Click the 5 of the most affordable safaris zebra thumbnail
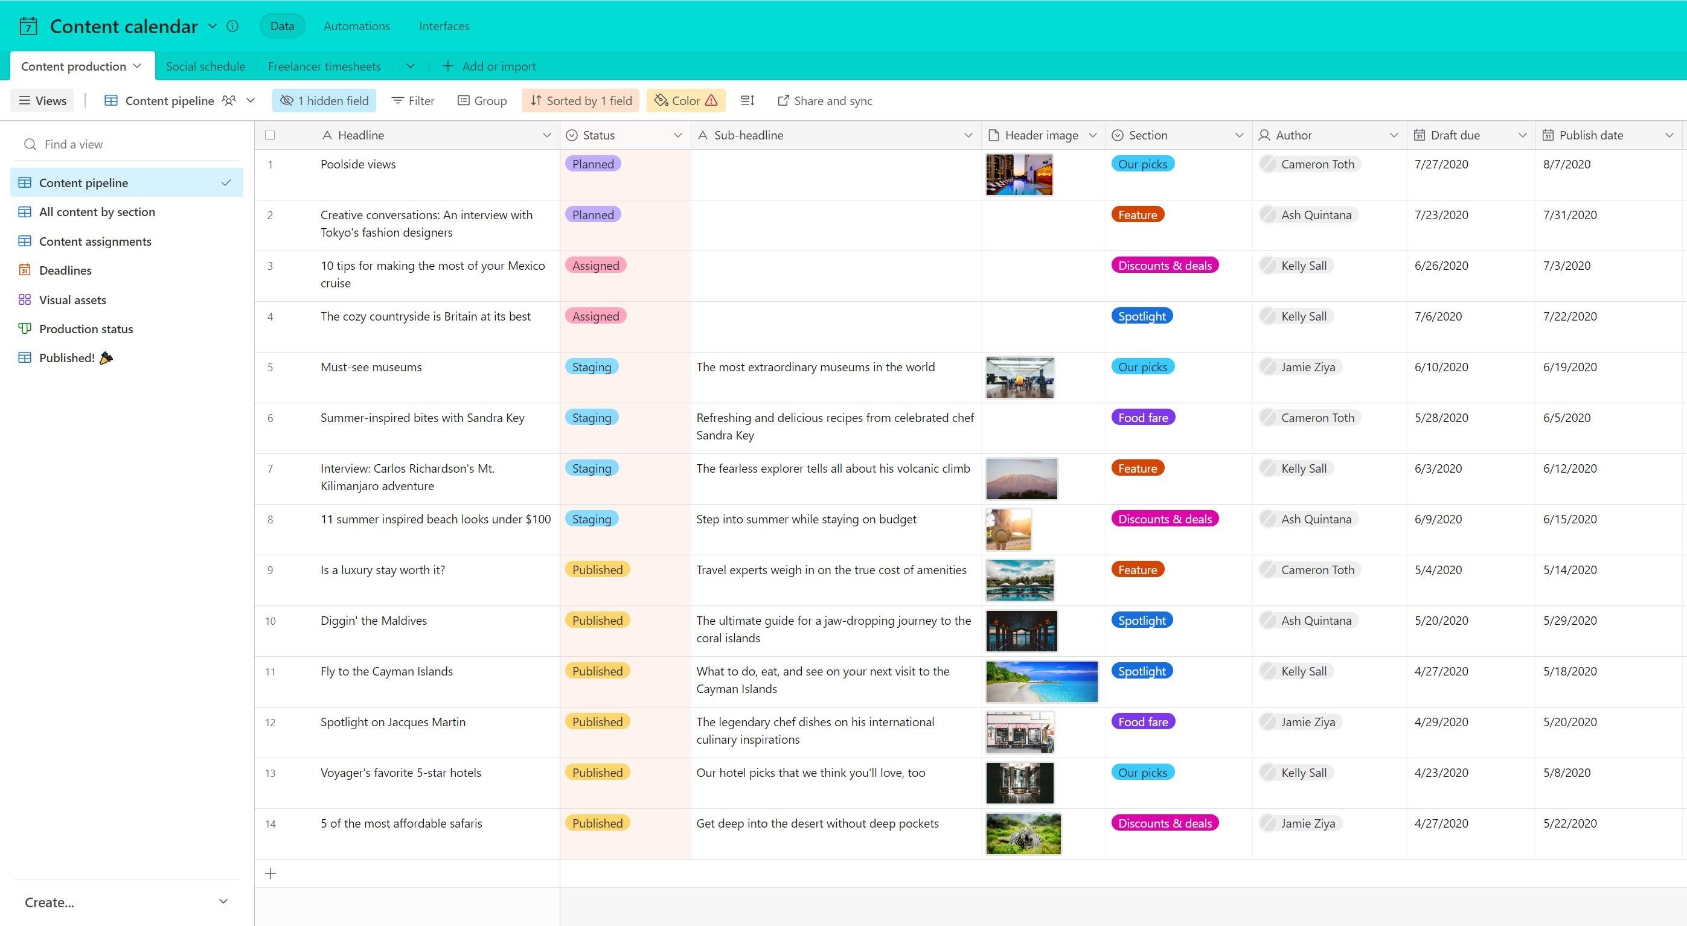Viewport: 1687px width, 926px height. point(1023,834)
